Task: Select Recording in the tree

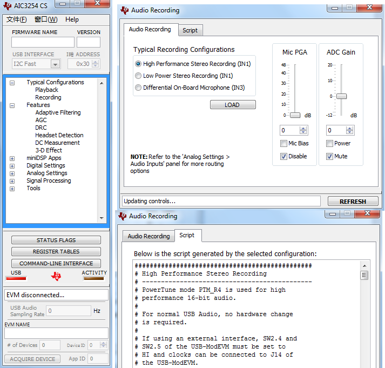Action: pyautogui.click(x=48, y=97)
